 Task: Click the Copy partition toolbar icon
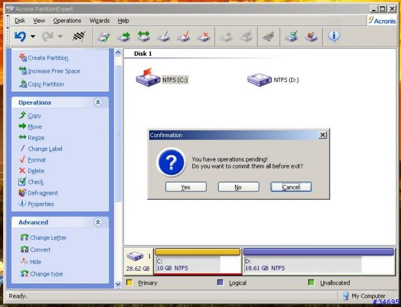103,37
